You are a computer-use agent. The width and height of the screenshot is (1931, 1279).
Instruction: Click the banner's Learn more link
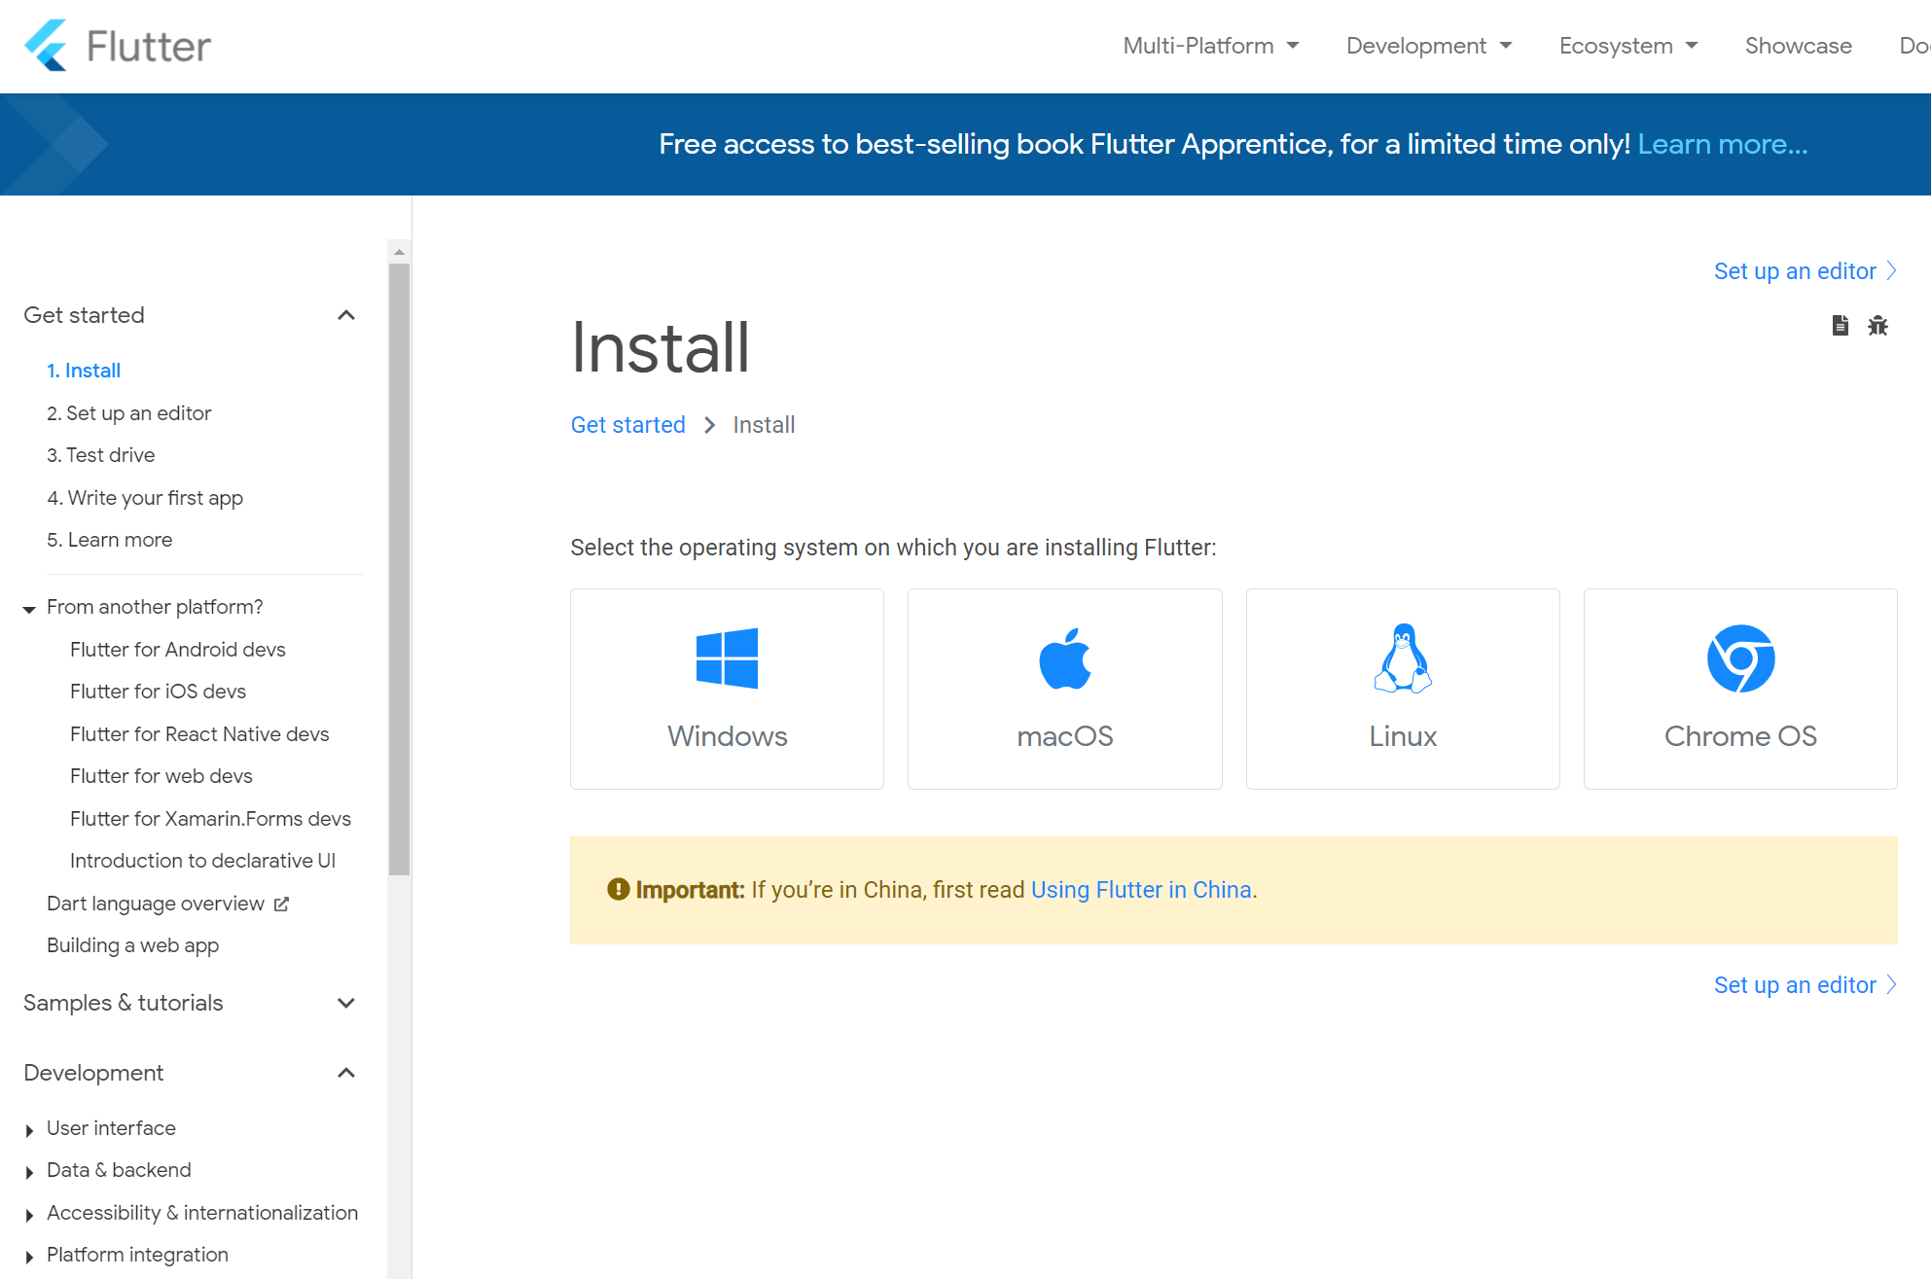pos(1722,144)
